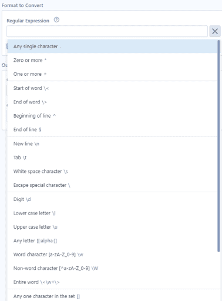Pick 'Upper case letter \u' option
Screen dimensions: 222x301
point(112,227)
